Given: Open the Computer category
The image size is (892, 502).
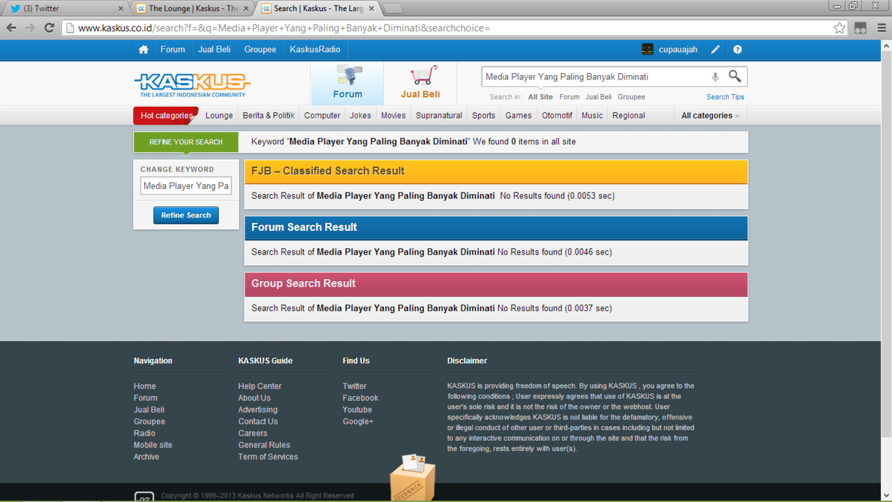Looking at the screenshot, I should click(322, 116).
